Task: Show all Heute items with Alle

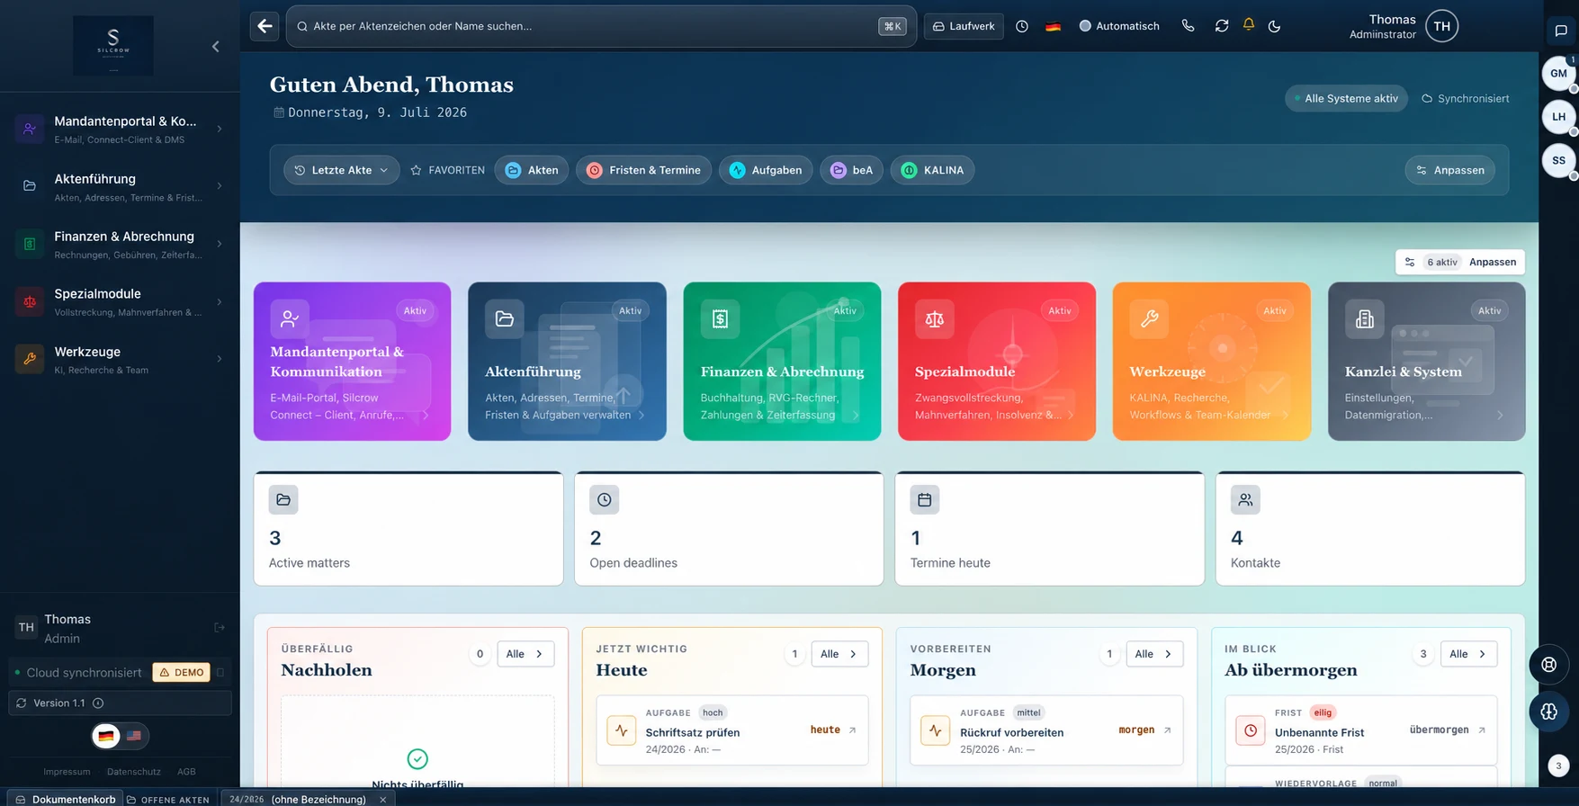Action: click(839, 654)
